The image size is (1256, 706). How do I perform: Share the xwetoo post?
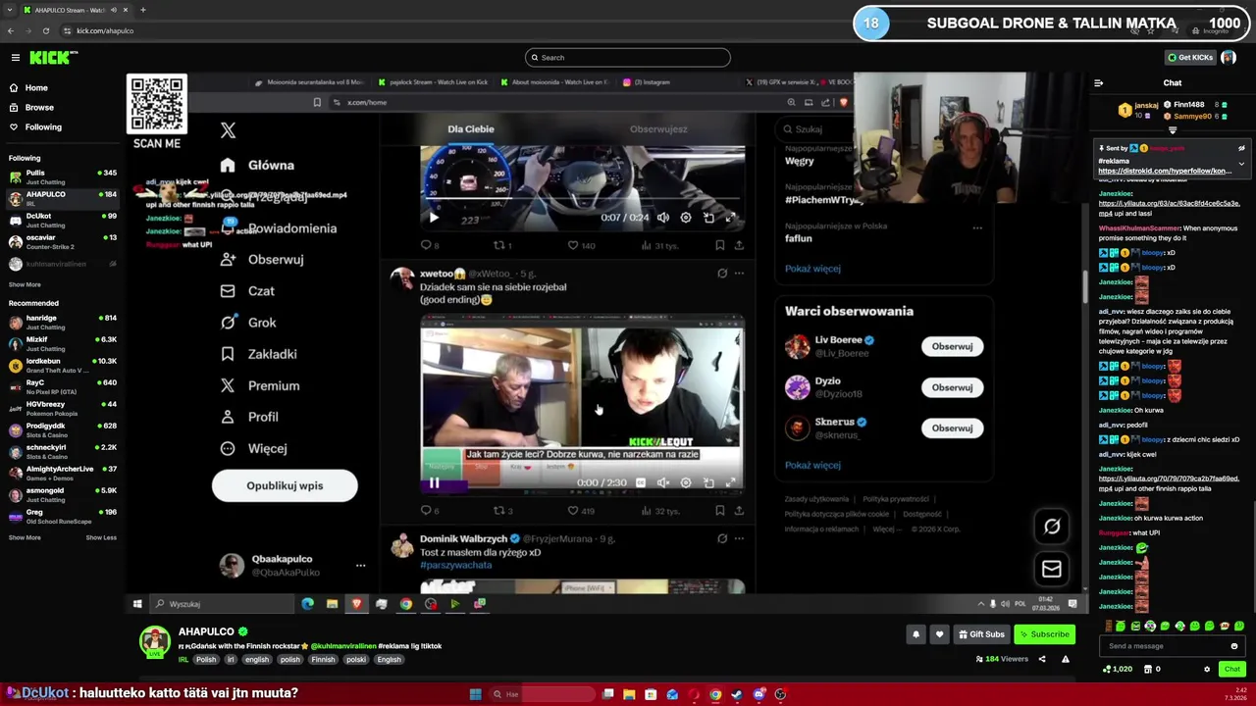coord(739,511)
